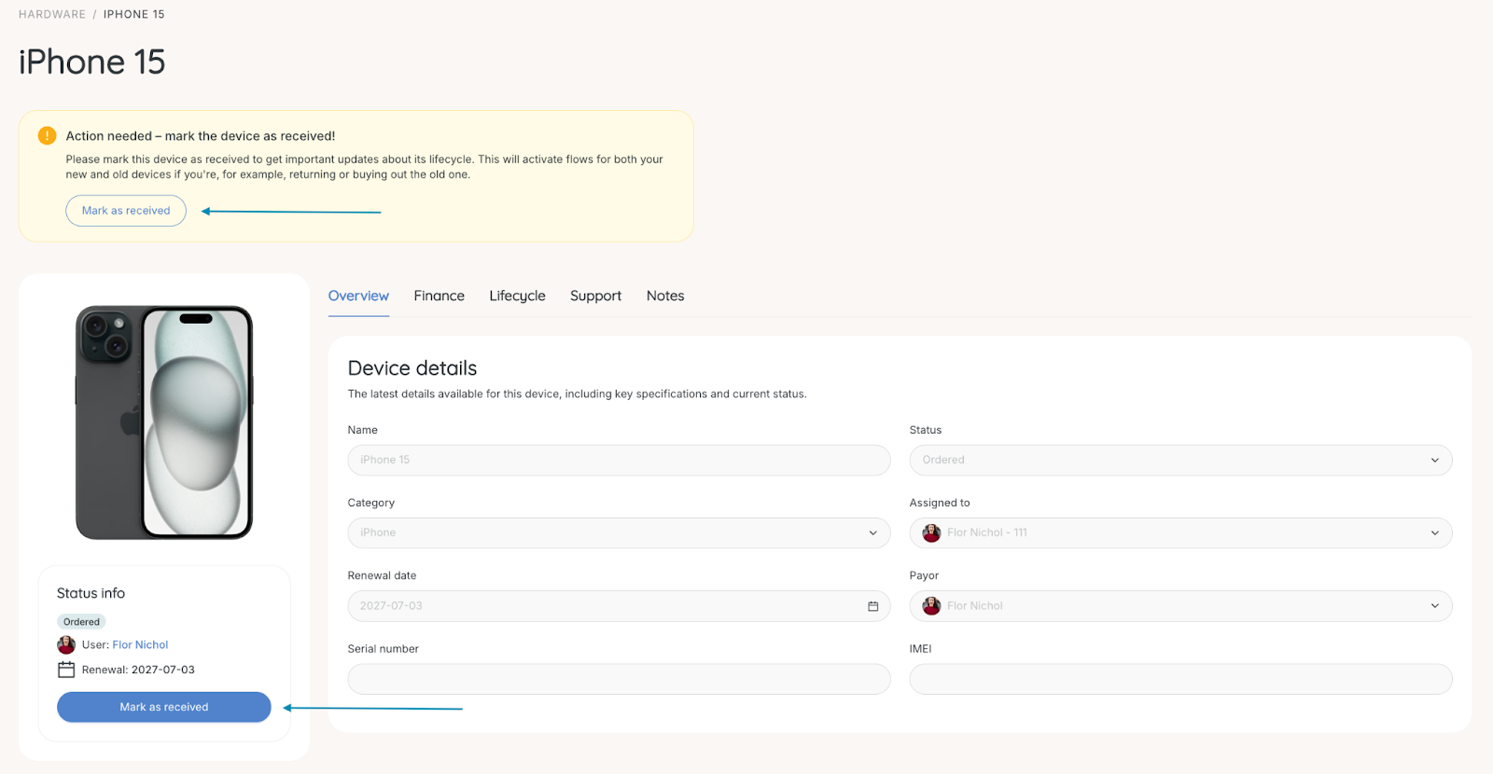Click the Renewal: 2027-07-03 text

tap(138, 670)
